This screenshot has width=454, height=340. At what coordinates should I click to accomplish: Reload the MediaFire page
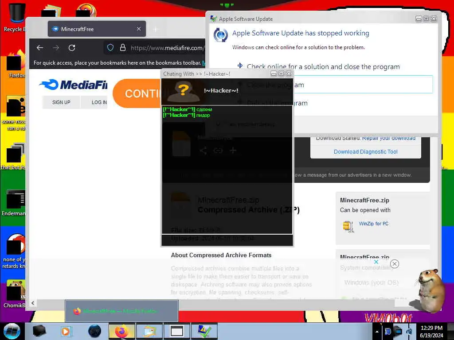(72, 48)
